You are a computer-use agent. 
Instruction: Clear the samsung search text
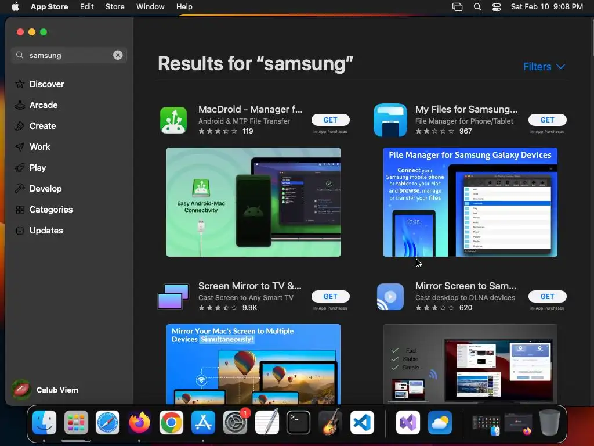click(118, 55)
